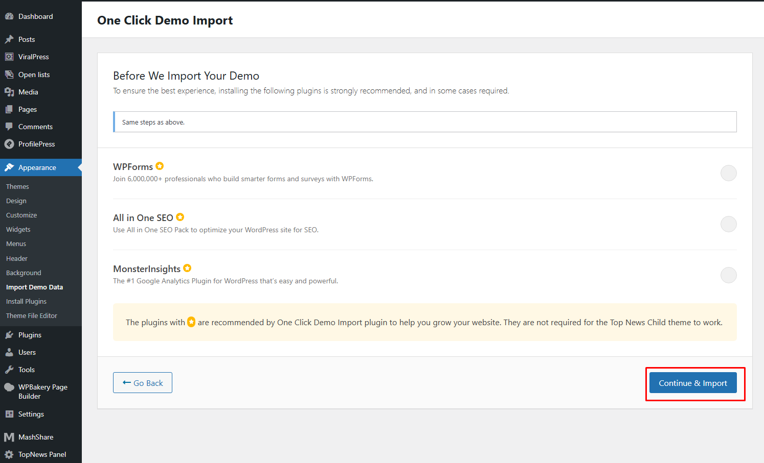Click the star badge next to WPForms

tap(160, 166)
